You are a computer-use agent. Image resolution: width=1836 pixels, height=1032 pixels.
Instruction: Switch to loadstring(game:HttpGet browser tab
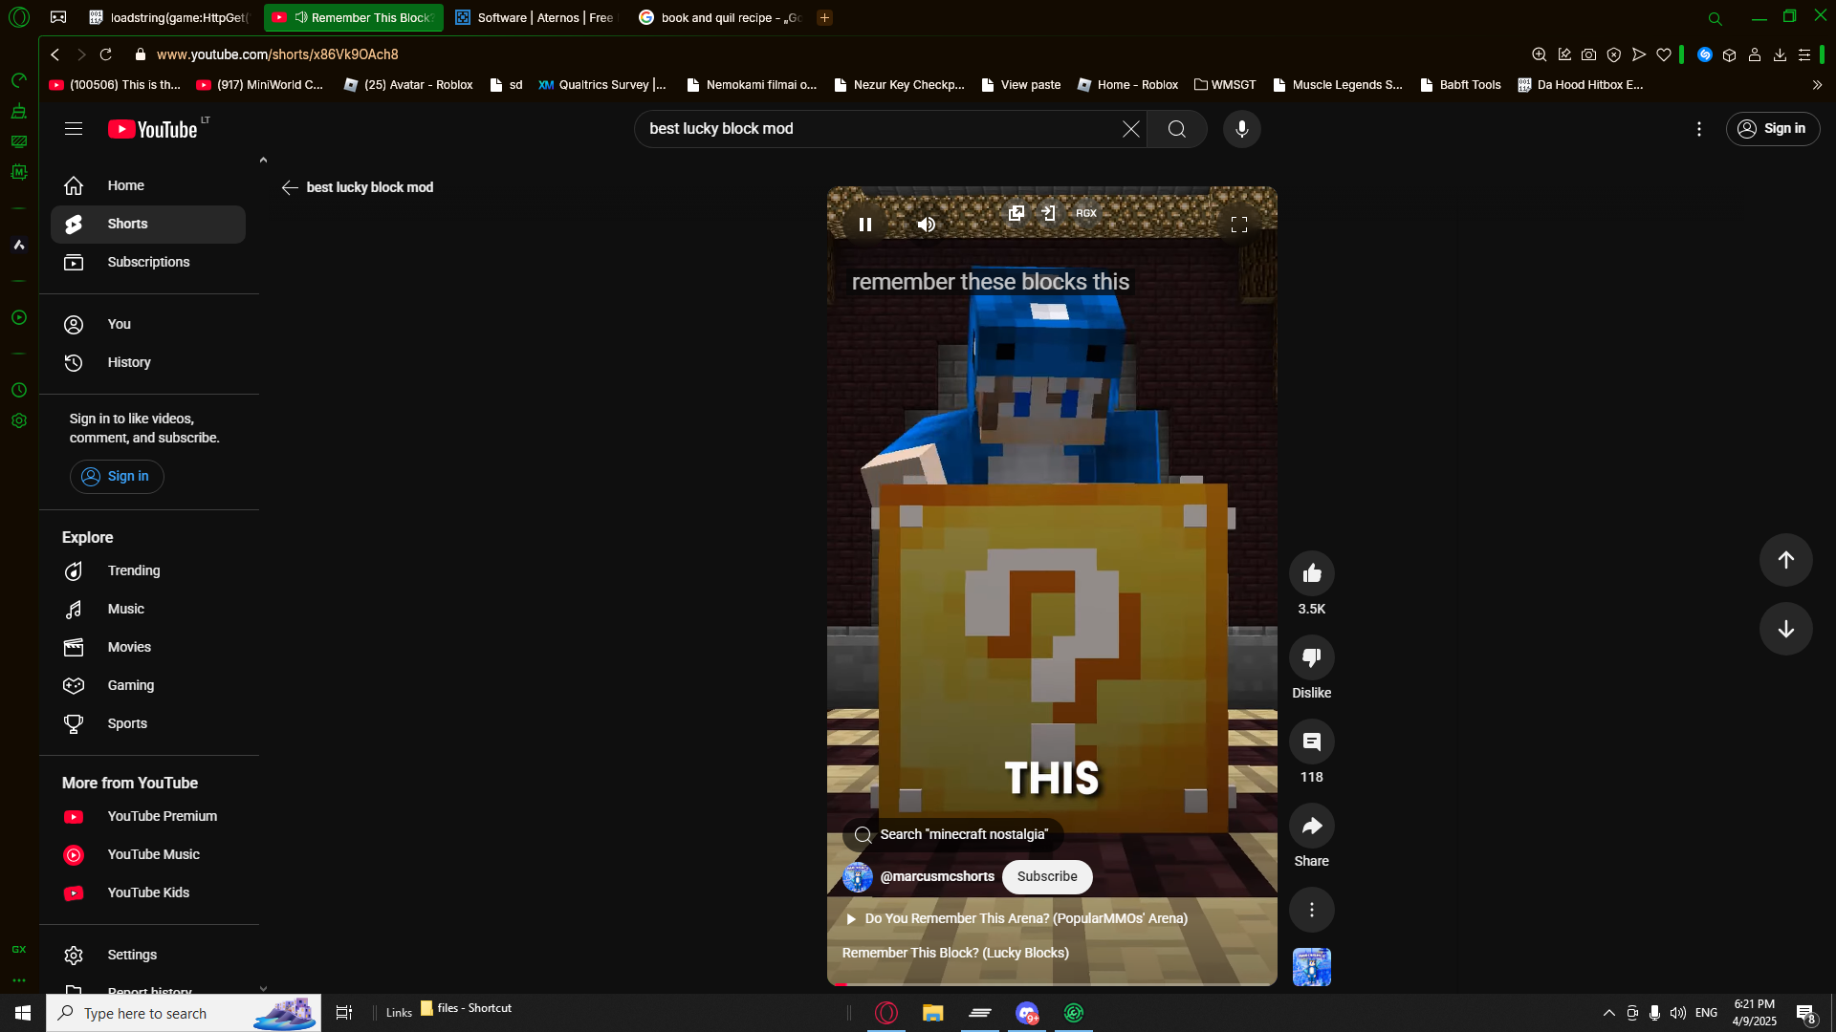tap(169, 17)
